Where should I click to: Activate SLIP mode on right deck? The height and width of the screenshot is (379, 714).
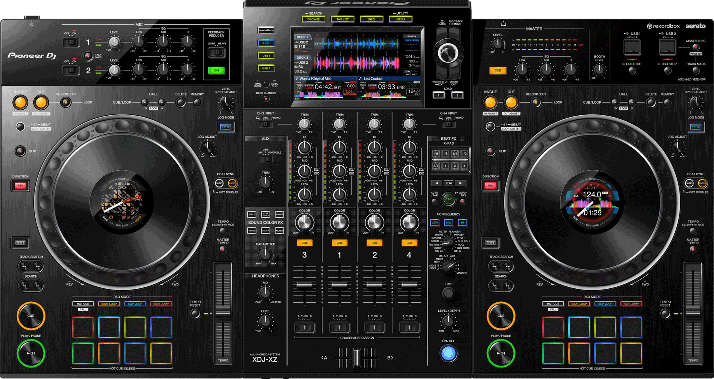(490, 151)
